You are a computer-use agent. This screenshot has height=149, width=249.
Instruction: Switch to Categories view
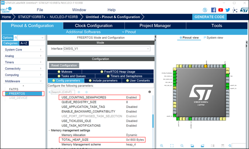coord(10,43)
